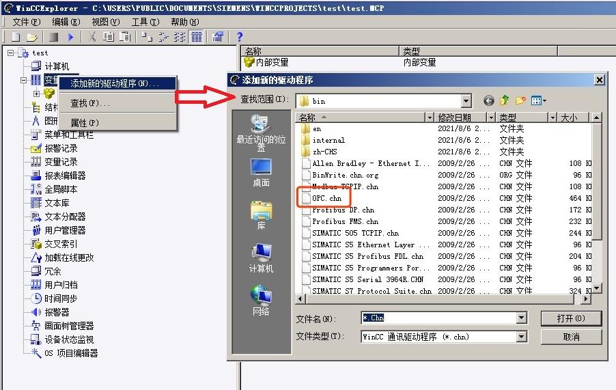Viewport: 616px width, 390px height.
Task: Open the 修改日期 column filter dropdown
Action: click(491, 117)
